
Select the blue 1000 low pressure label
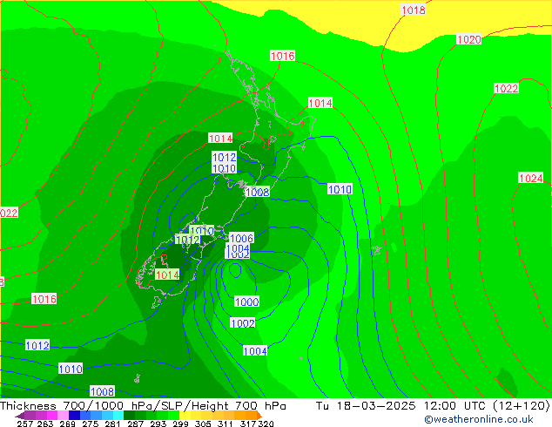coord(246,302)
